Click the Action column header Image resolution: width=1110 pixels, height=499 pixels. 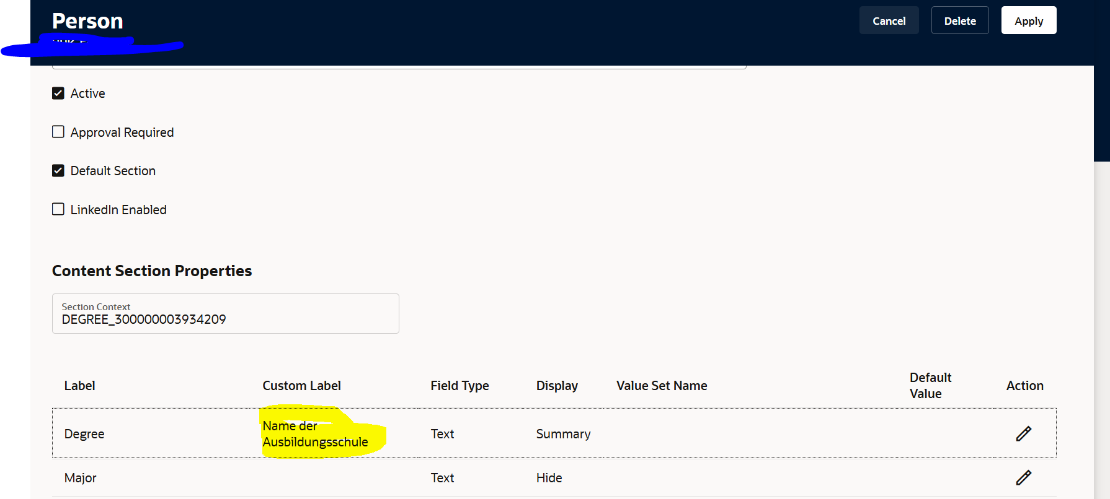[x=1024, y=386]
